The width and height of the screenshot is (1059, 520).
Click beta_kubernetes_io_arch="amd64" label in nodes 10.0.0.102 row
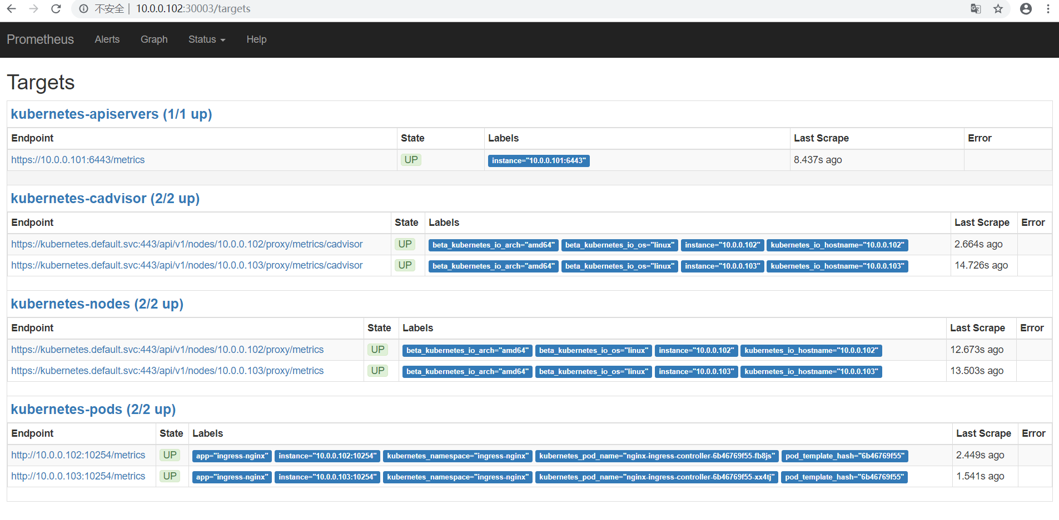(x=468, y=350)
